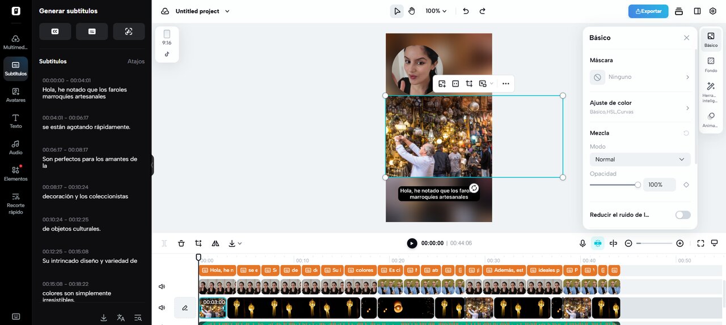This screenshot has height=325, width=726.
Task: Mute the first video track speaker
Action: (x=162, y=286)
